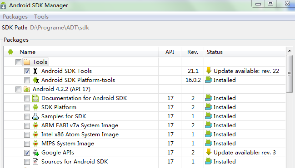
Task: Click the Documentation for Android SDK icon
Action: pos(35,98)
